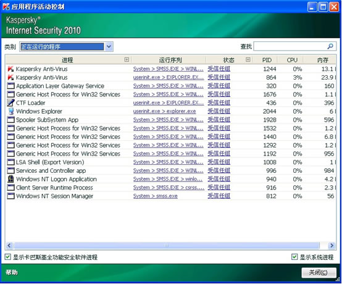Screen dimensions: 342x284
Task: Click the Windows NT Session Manager icon
Action: click(x=10, y=196)
